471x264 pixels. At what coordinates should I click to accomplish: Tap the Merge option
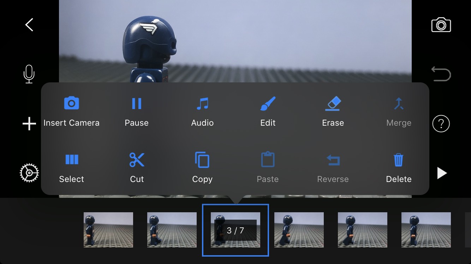click(x=399, y=112)
